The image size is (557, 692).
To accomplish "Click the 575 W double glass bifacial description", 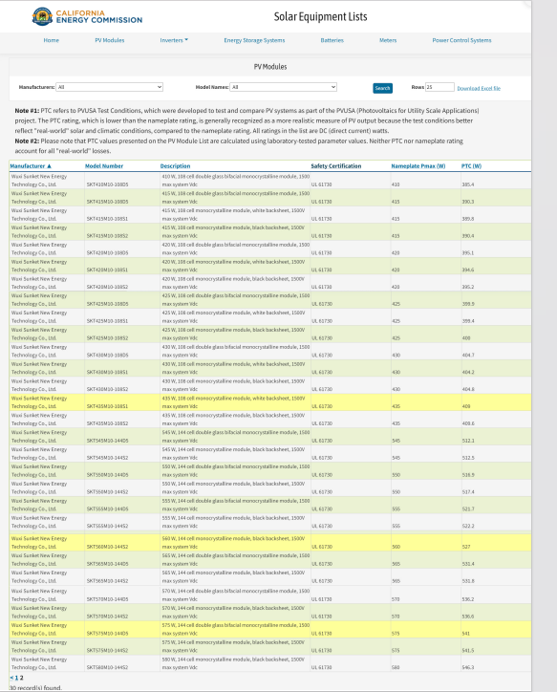I will click(235, 629).
